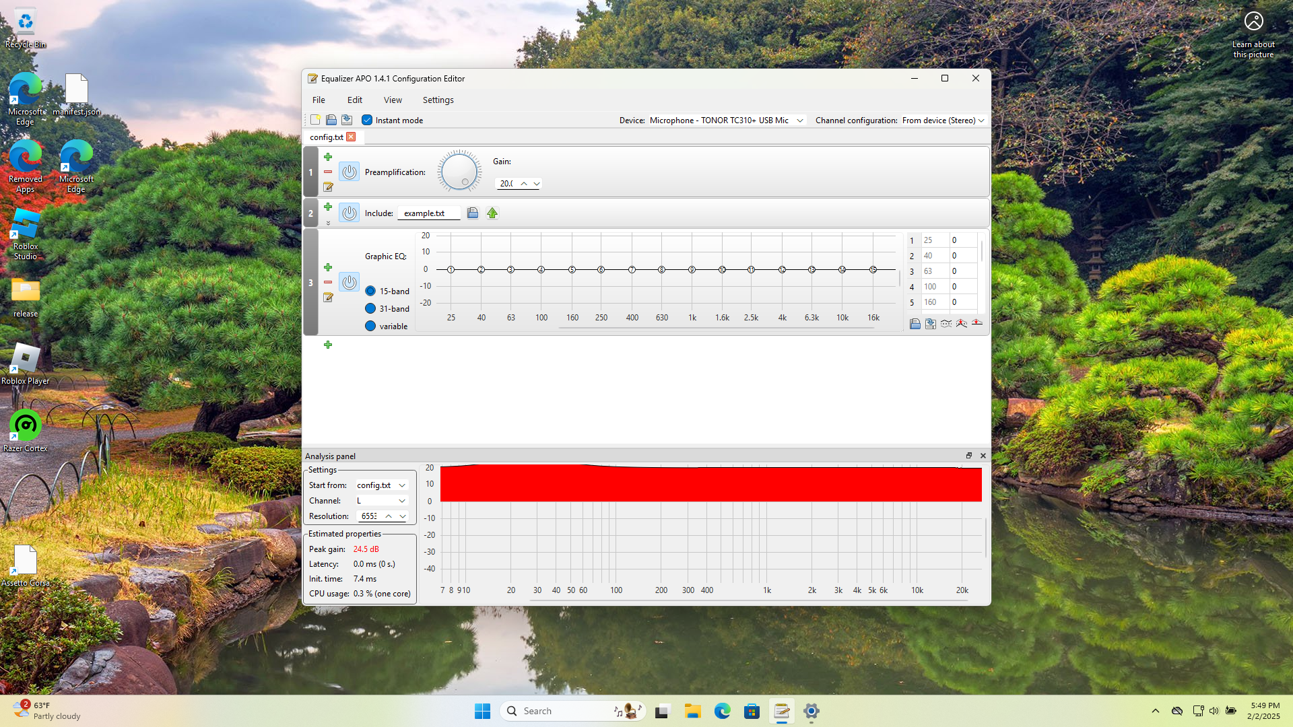Click green up arrow beside example.txt
The image size is (1293, 727).
click(492, 213)
